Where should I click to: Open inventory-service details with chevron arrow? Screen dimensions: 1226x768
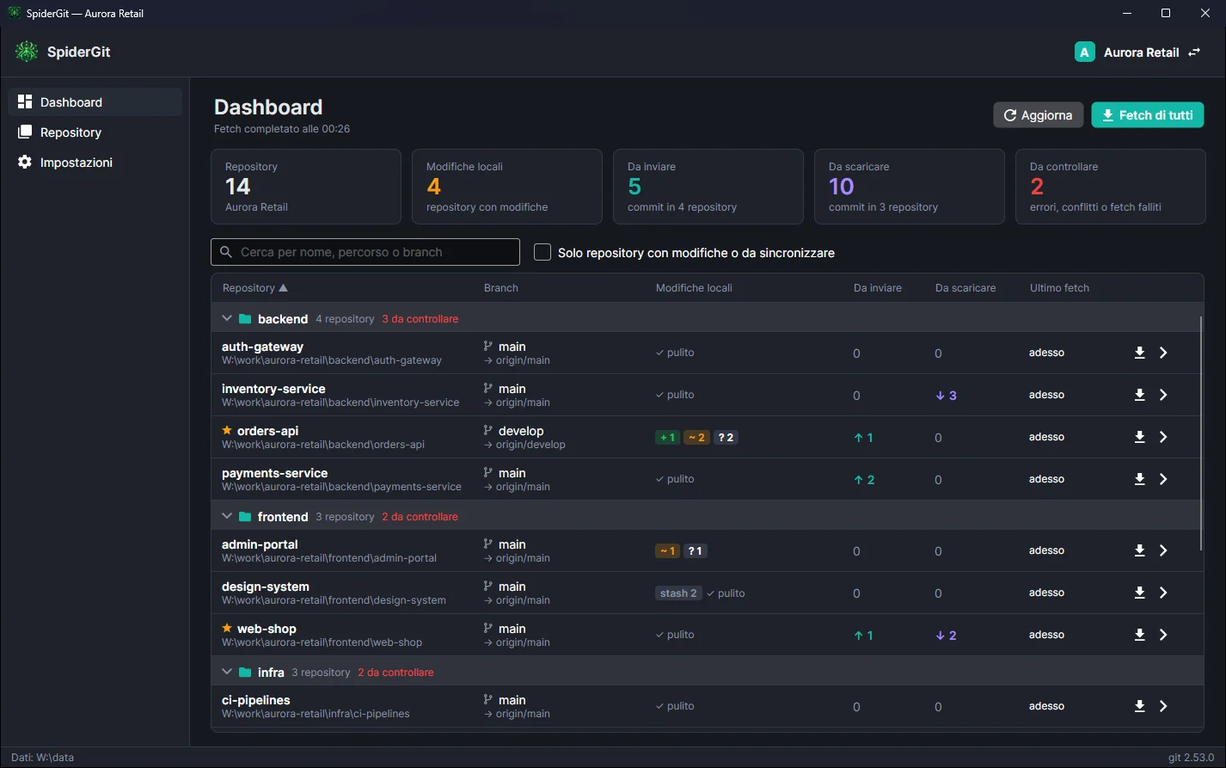pos(1163,395)
